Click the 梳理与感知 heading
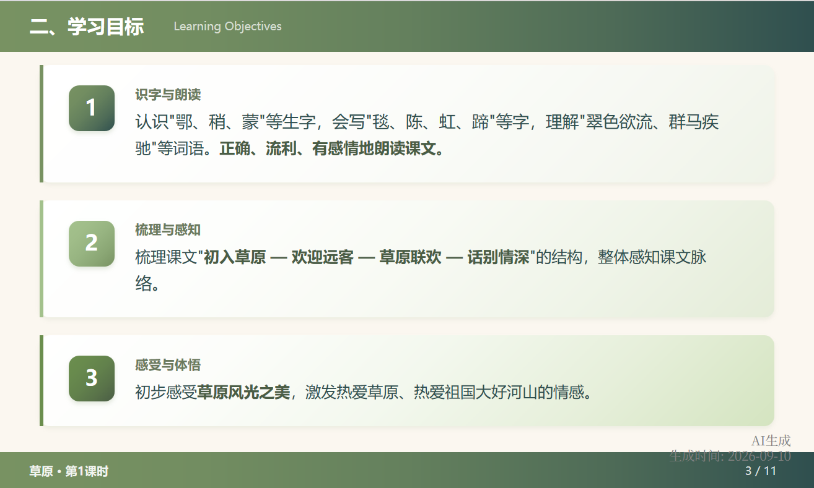Viewport: 814px width, 488px height. click(168, 230)
